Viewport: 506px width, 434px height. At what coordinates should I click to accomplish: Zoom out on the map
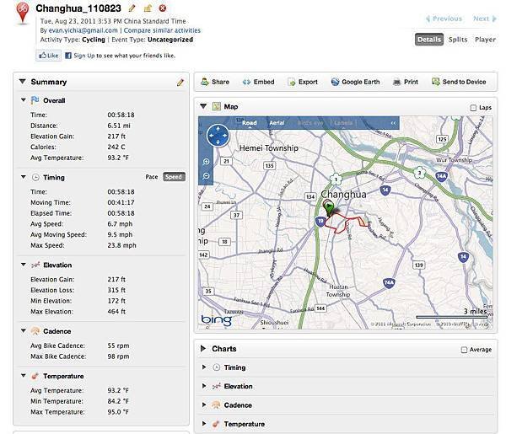pyautogui.click(x=206, y=176)
